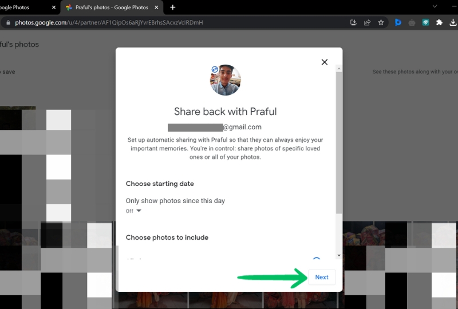The height and width of the screenshot is (309, 458).
Task: View site information lock icon
Action: pyautogui.click(x=8, y=22)
